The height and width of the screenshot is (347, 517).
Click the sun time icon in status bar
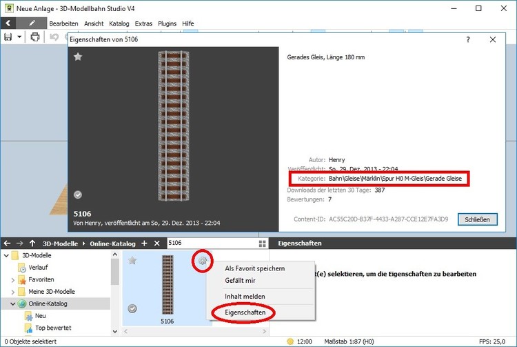coord(290,341)
